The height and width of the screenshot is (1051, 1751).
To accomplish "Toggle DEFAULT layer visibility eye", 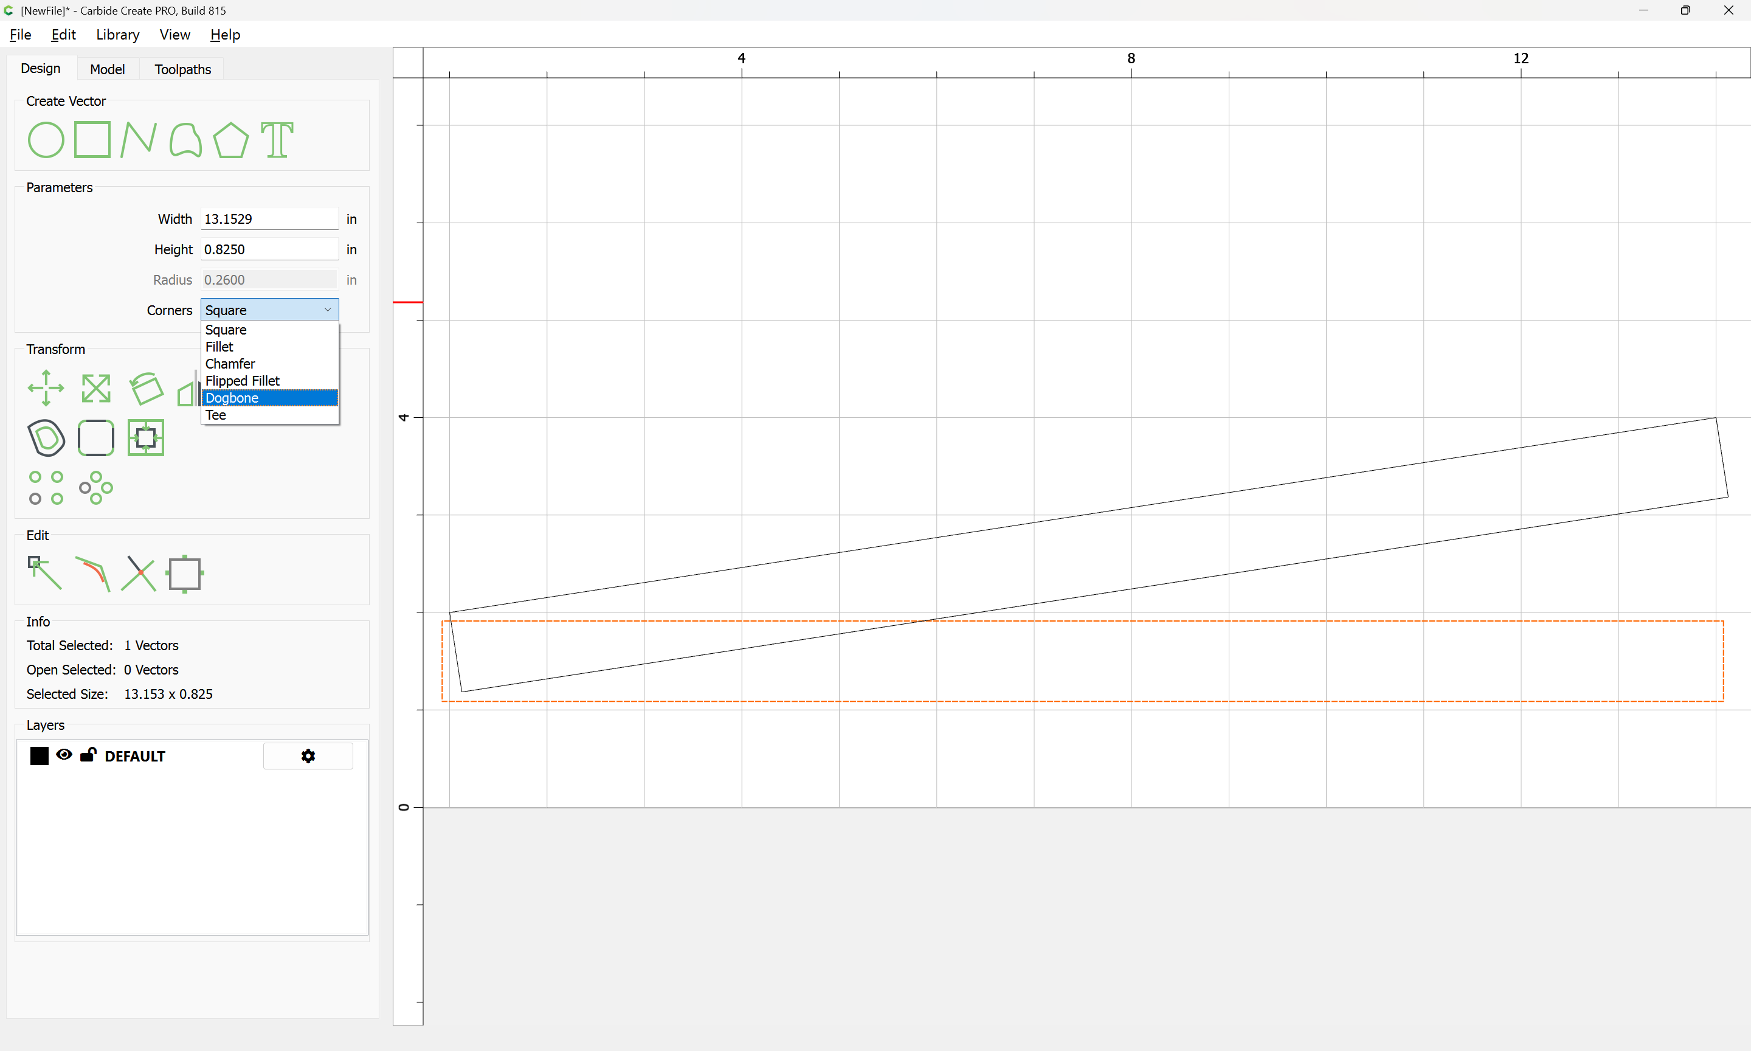I will coord(64,755).
